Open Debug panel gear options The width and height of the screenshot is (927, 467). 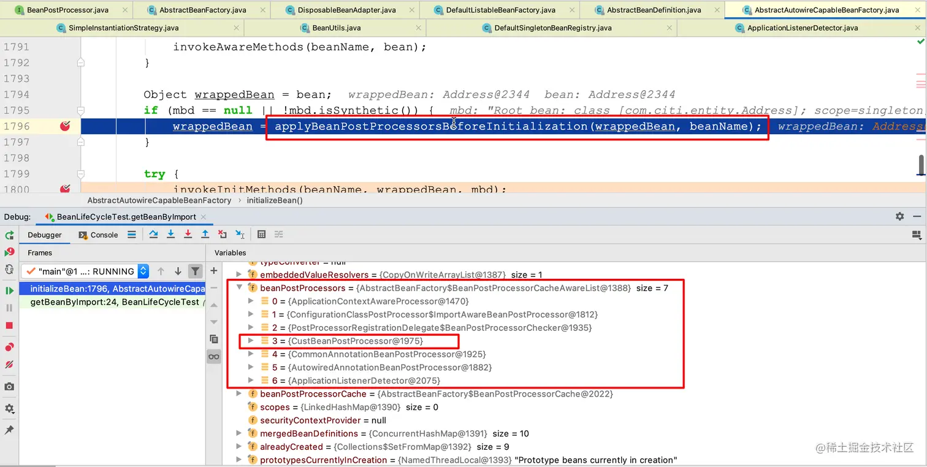pos(899,216)
